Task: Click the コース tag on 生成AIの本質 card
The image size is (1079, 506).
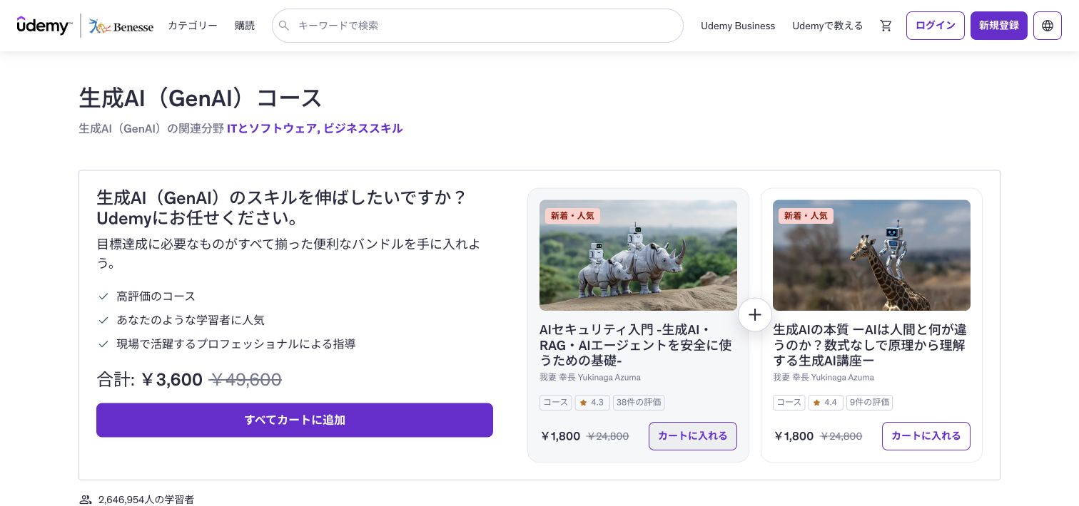Action: point(789,402)
